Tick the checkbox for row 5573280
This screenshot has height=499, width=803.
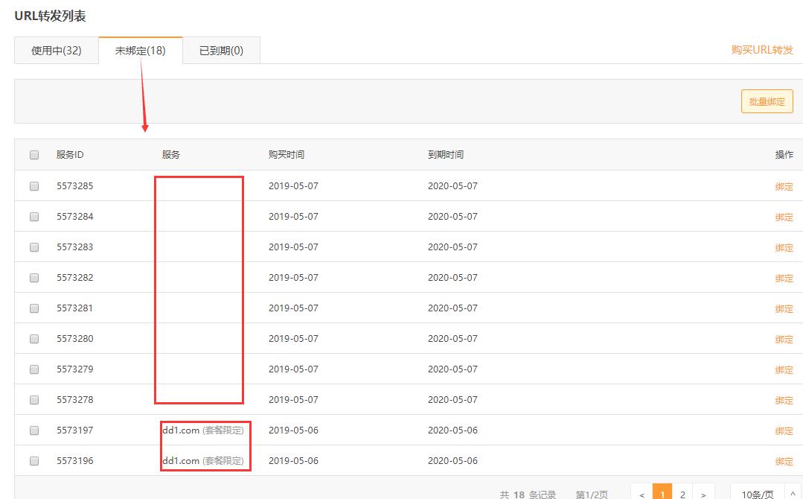[34, 339]
